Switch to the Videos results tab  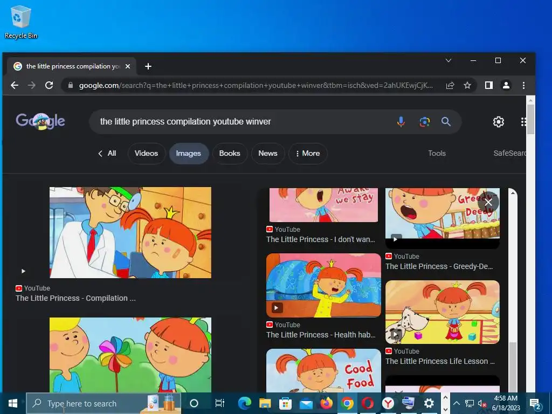(146, 154)
